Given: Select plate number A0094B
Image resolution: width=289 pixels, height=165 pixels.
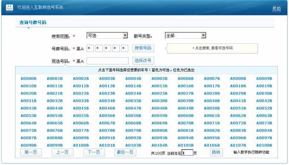Looking at the screenshot, I should point(186,138).
